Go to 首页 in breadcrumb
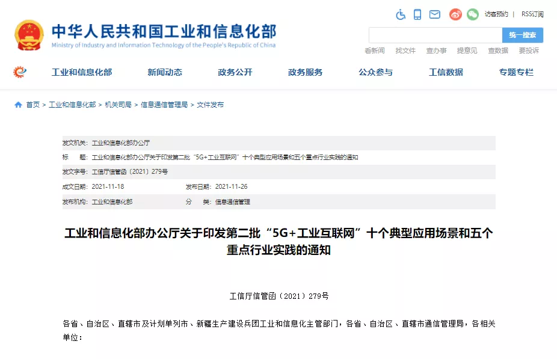Viewport: 557px width, 359px height. [x=32, y=105]
